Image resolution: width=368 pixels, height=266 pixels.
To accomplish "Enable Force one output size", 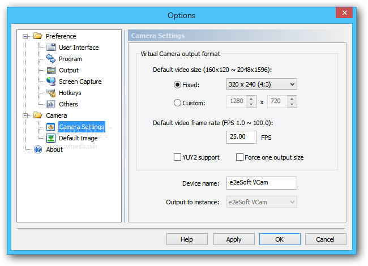I will point(239,157).
